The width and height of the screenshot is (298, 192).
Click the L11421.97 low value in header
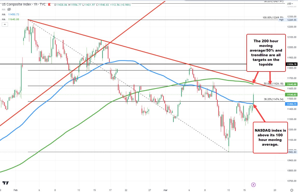click(89, 5)
